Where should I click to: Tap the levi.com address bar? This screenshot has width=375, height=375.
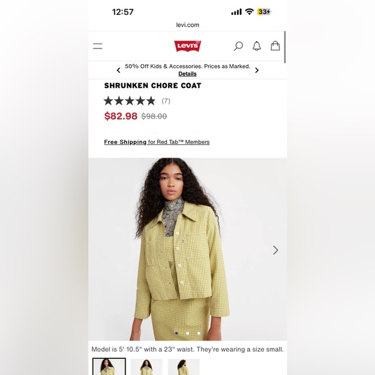point(187,25)
